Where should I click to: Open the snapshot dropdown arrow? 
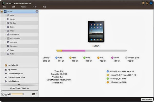(x=37, y=94)
